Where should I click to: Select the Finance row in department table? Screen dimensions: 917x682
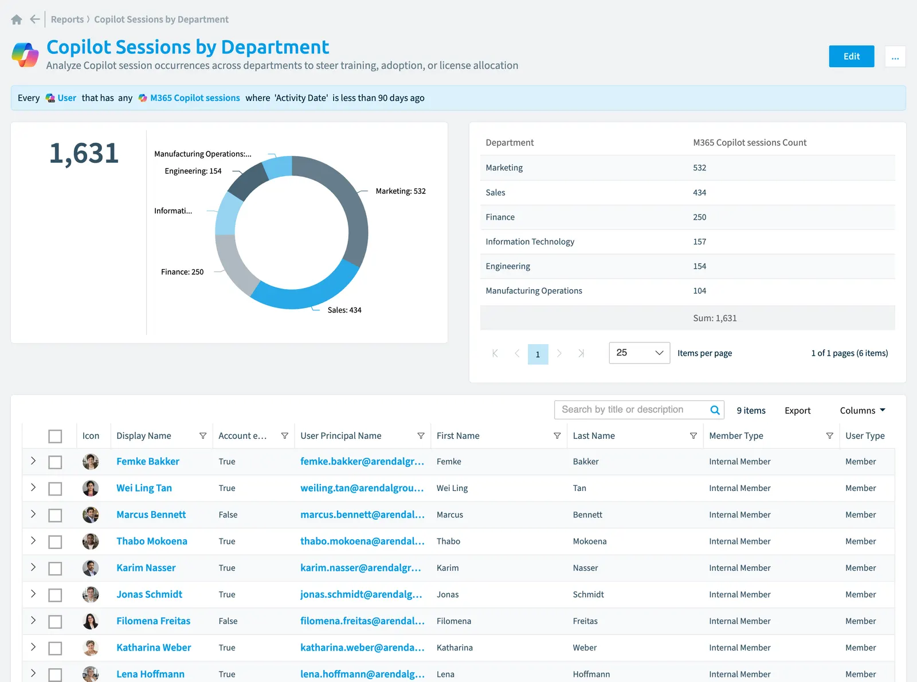click(x=687, y=217)
